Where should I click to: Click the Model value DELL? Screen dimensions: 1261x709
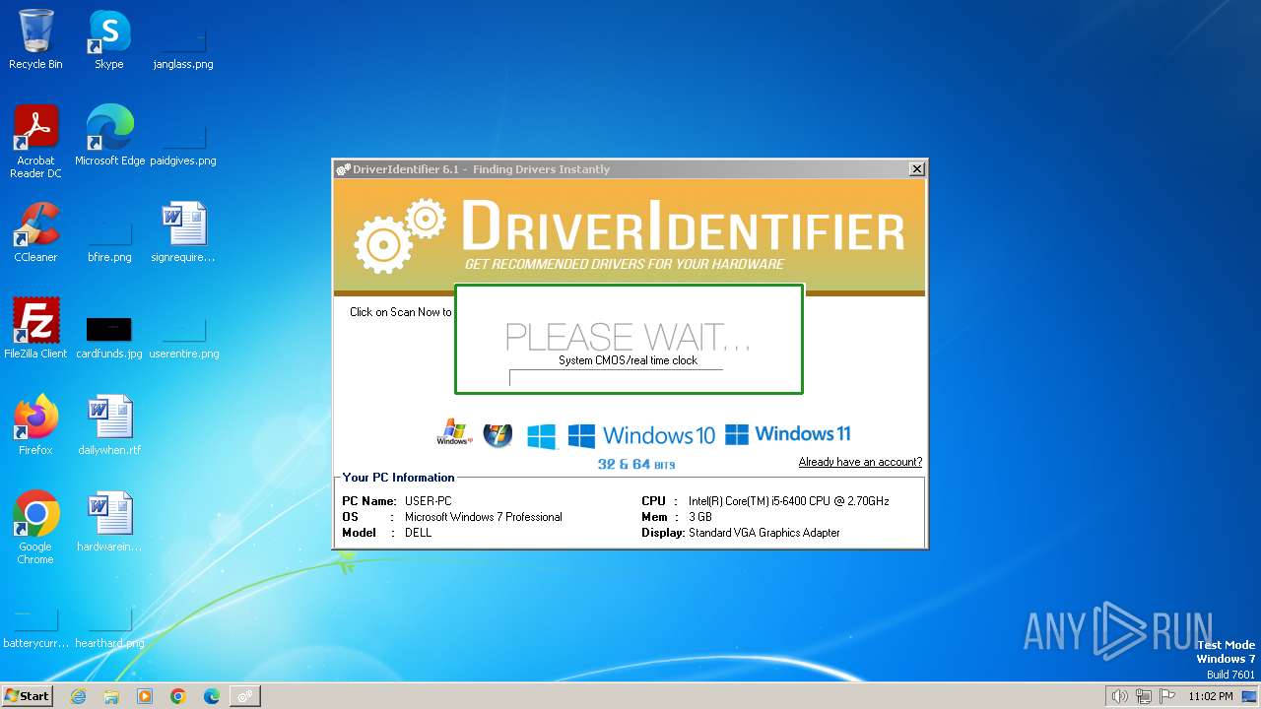tap(418, 533)
